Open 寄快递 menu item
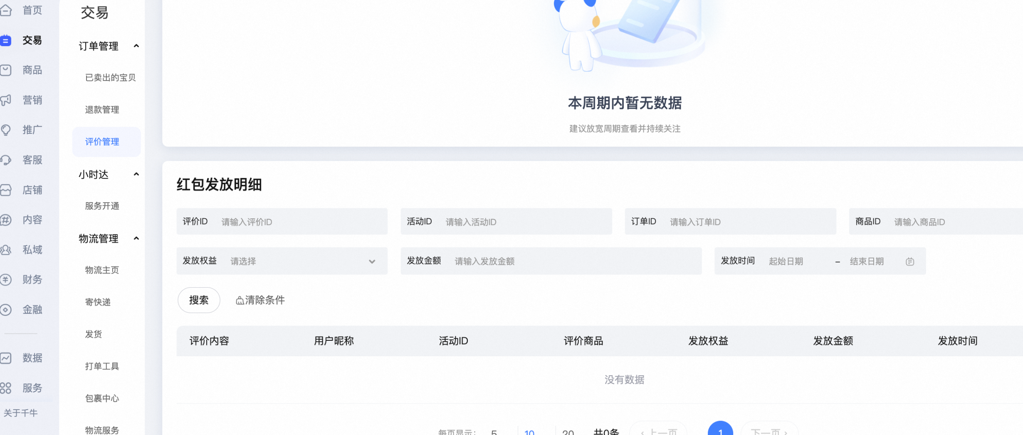 [x=98, y=302]
